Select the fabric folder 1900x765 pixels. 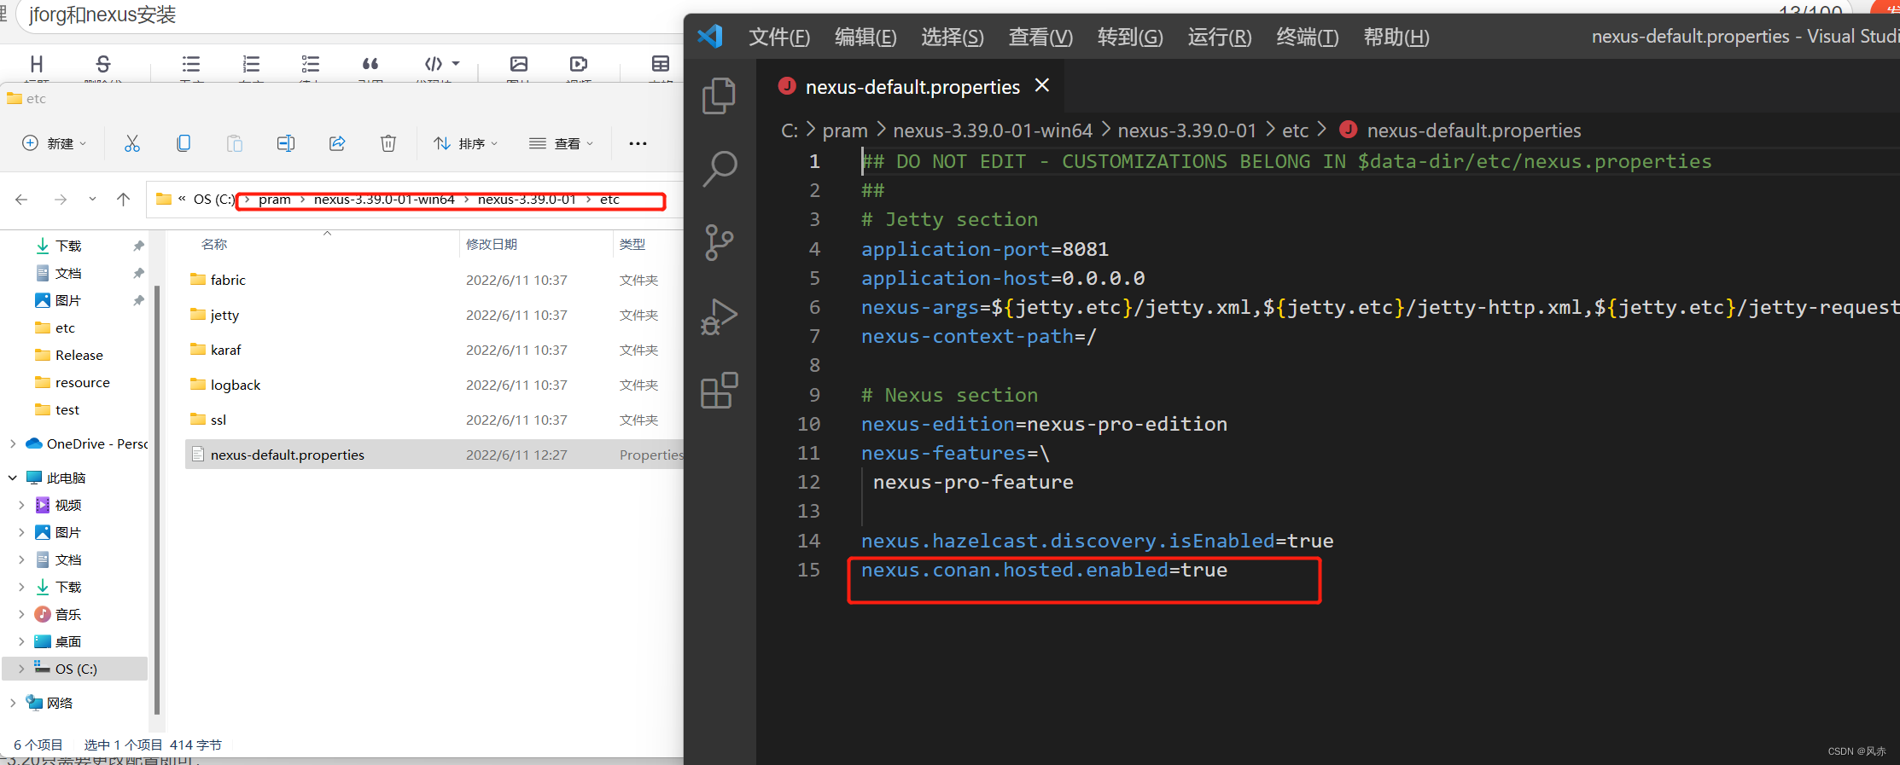pos(434,280)
